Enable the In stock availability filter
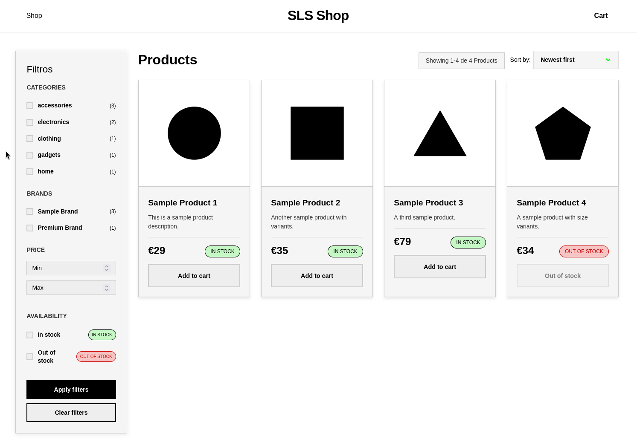The height and width of the screenshot is (439, 637). click(x=30, y=335)
